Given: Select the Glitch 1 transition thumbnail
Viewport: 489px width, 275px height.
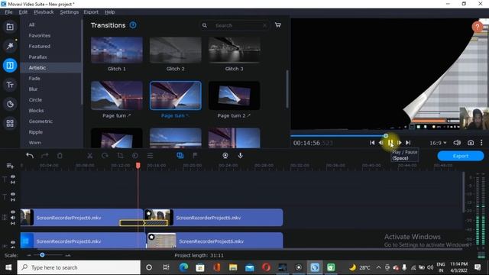Looking at the screenshot, I should [x=117, y=50].
